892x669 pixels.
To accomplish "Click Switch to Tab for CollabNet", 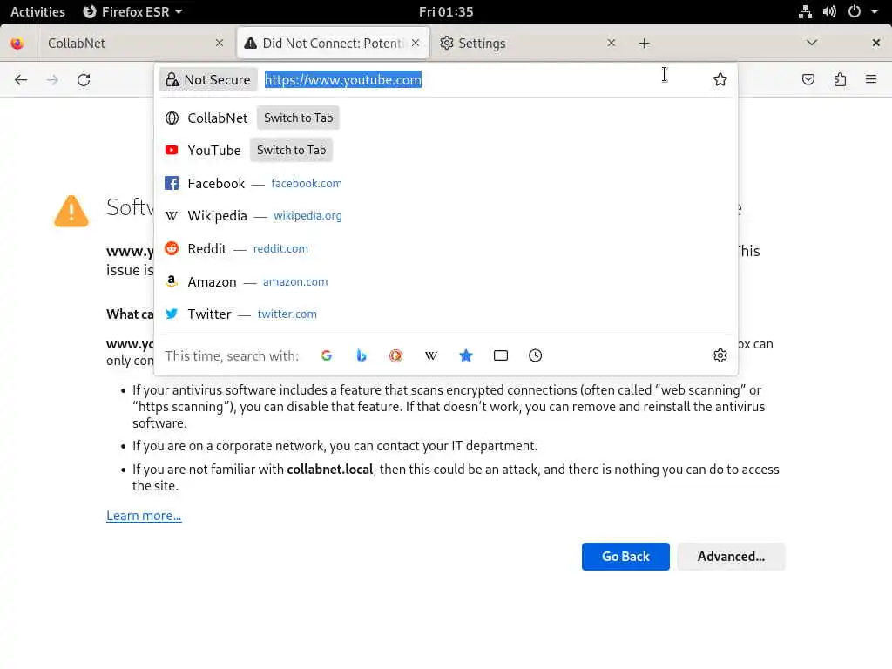I will pos(298,118).
